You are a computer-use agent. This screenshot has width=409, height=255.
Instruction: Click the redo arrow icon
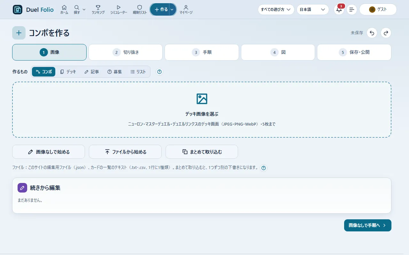(386, 33)
